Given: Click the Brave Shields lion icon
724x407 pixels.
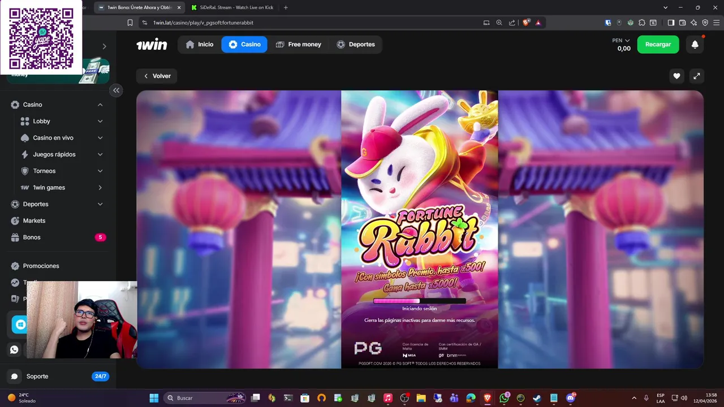Looking at the screenshot, I should pos(526,23).
